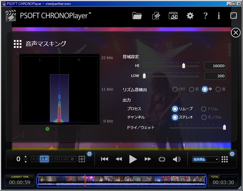Click the red playhead marker on timeline
The image size is (243, 191).
pyautogui.click(x=85, y=181)
